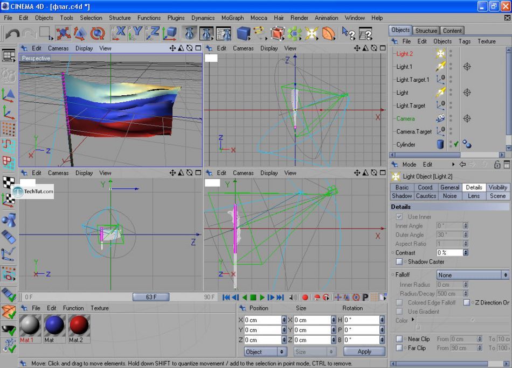Toggle the Use Inner checkbox
512x368 pixels.
coord(399,216)
